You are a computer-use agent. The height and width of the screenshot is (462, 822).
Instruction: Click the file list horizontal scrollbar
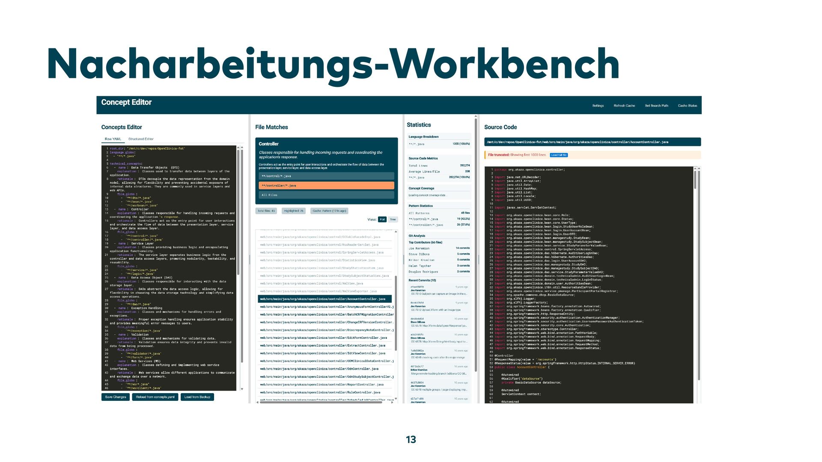[x=321, y=402]
